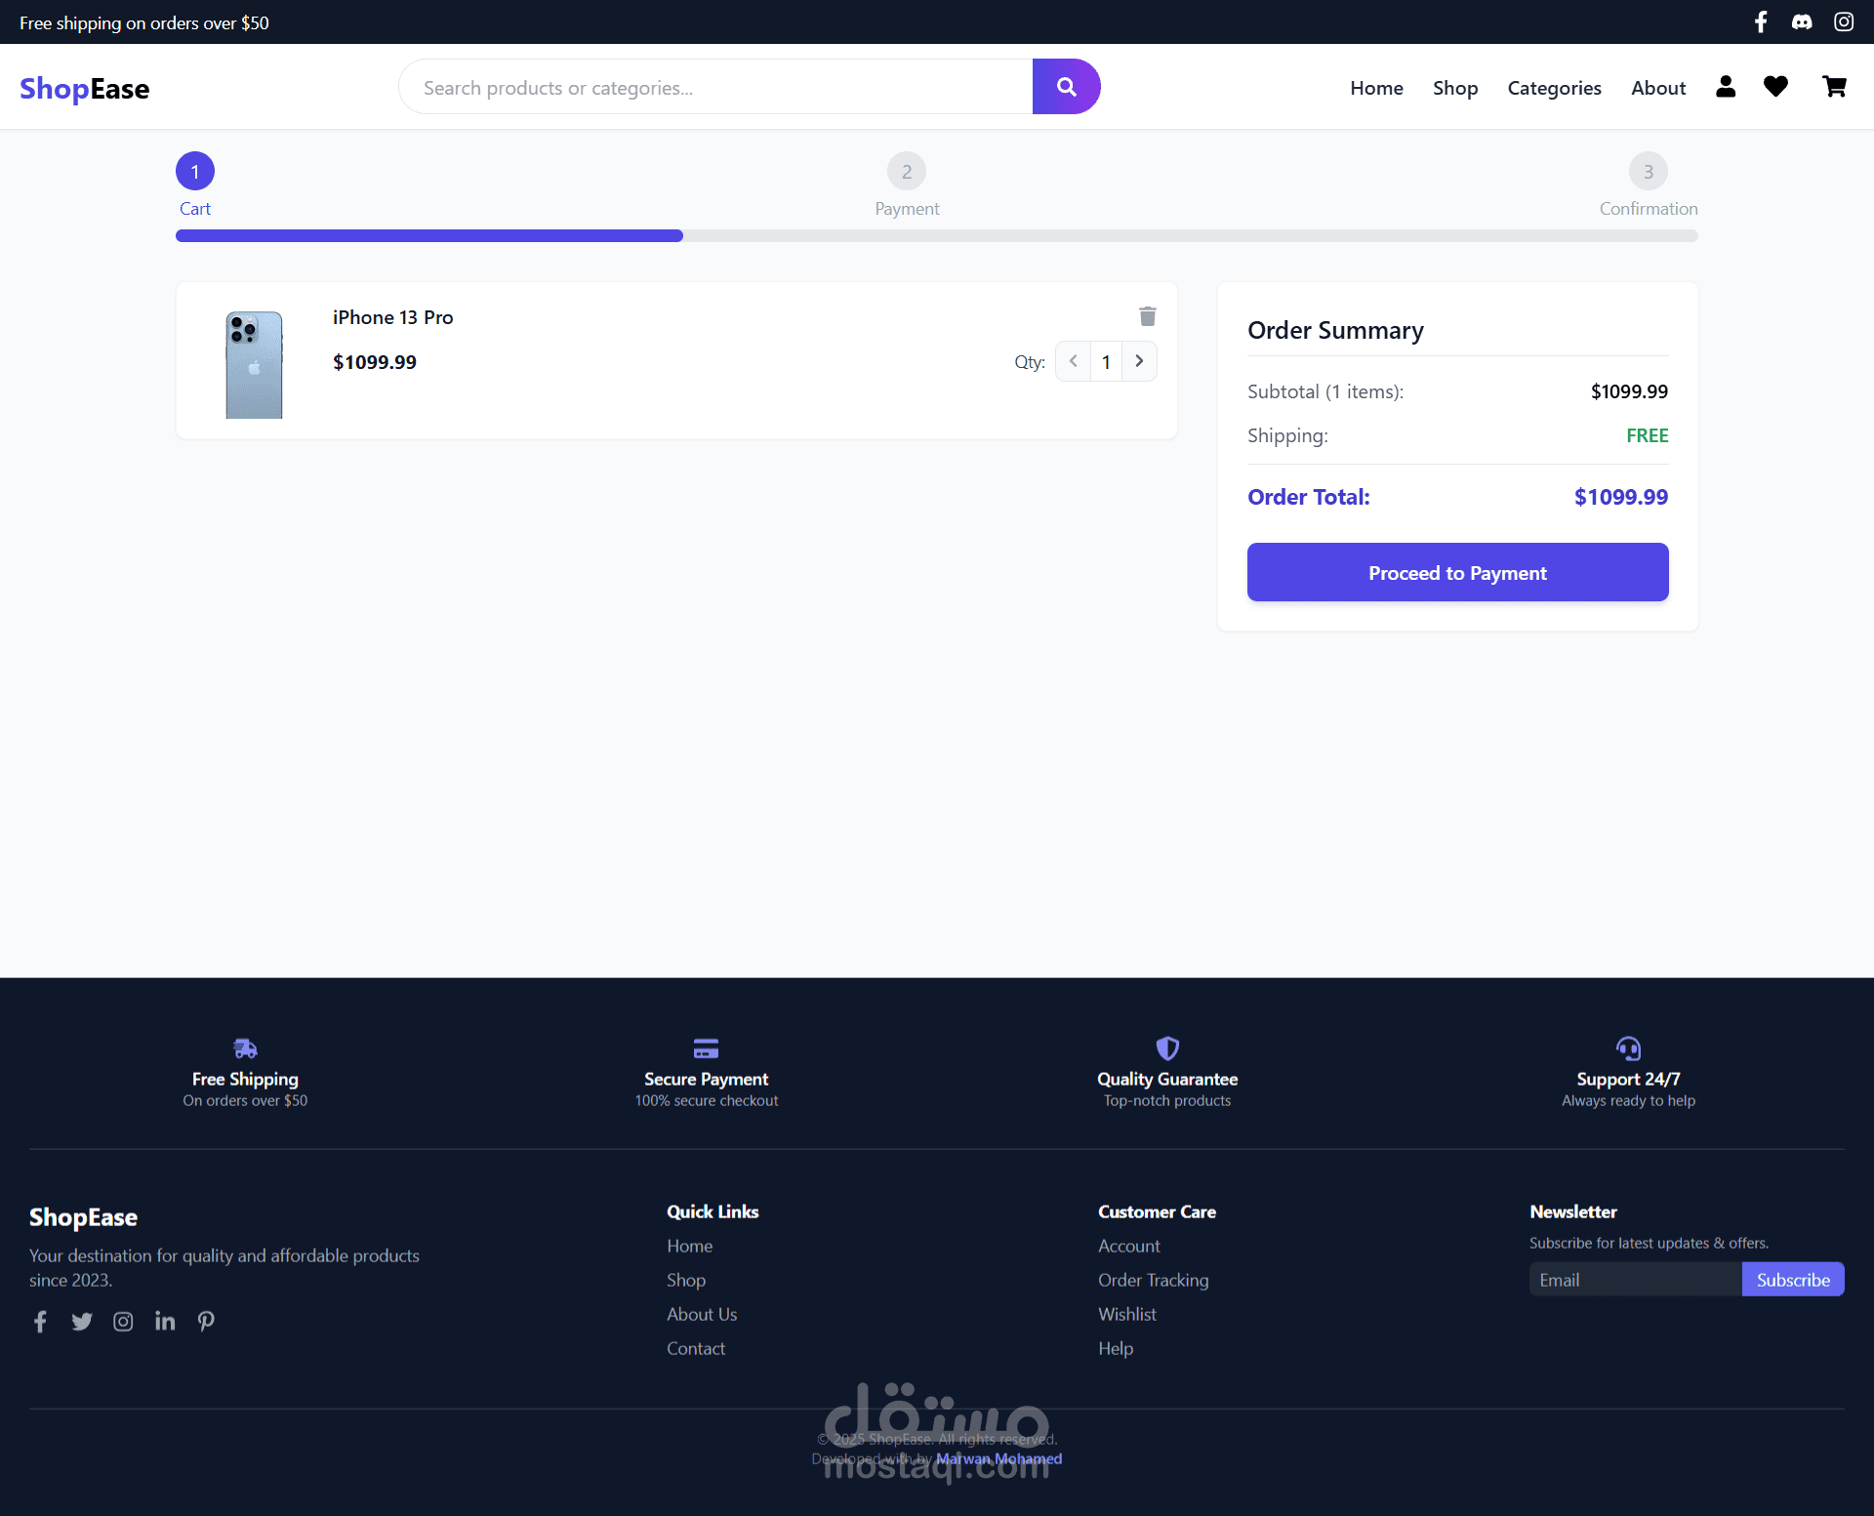The height and width of the screenshot is (1516, 1874).
Task: Focus the search products field
Action: (715, 87)
